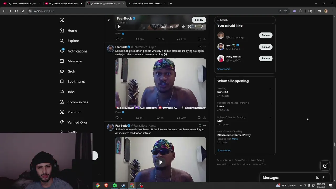
Task: Open top video settings gear
Action: click(x=190, y=27)
